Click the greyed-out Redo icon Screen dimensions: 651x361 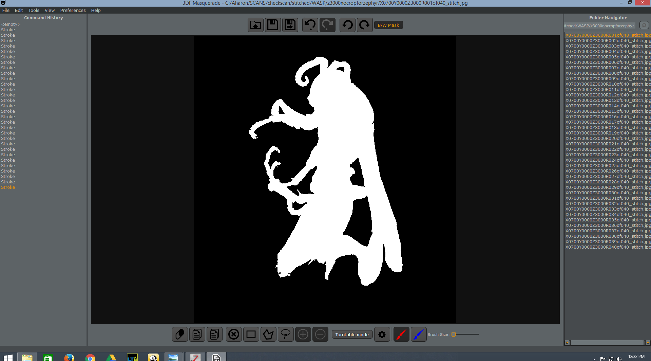[327, 25]
